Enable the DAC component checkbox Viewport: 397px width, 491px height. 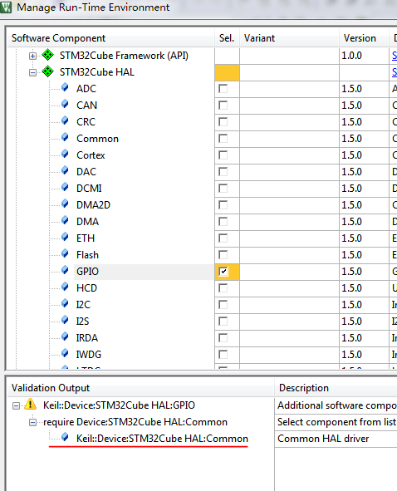[x=223, y=172]
